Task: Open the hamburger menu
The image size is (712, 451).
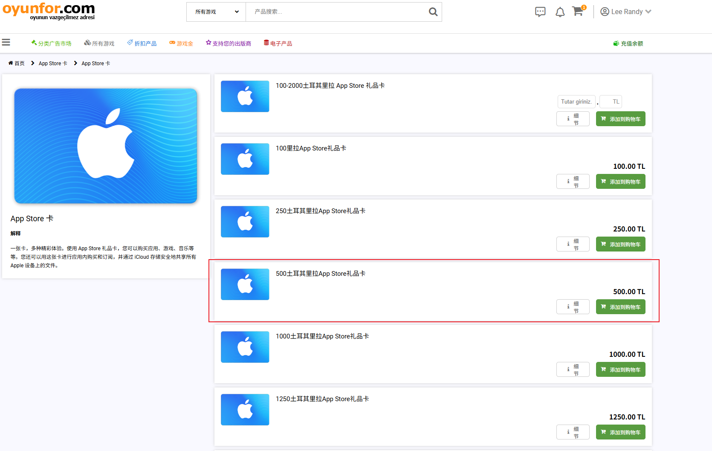Action: (x=6, y=43)
